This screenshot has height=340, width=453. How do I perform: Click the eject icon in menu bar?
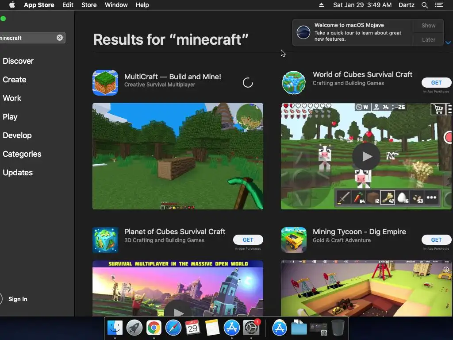tap(321, 5)
